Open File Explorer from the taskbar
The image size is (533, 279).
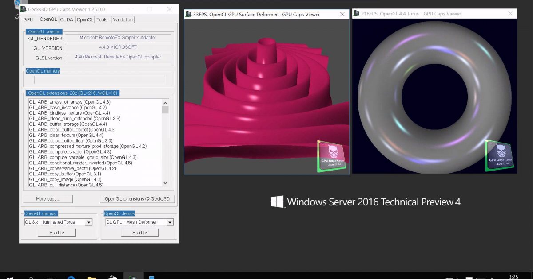91,278
